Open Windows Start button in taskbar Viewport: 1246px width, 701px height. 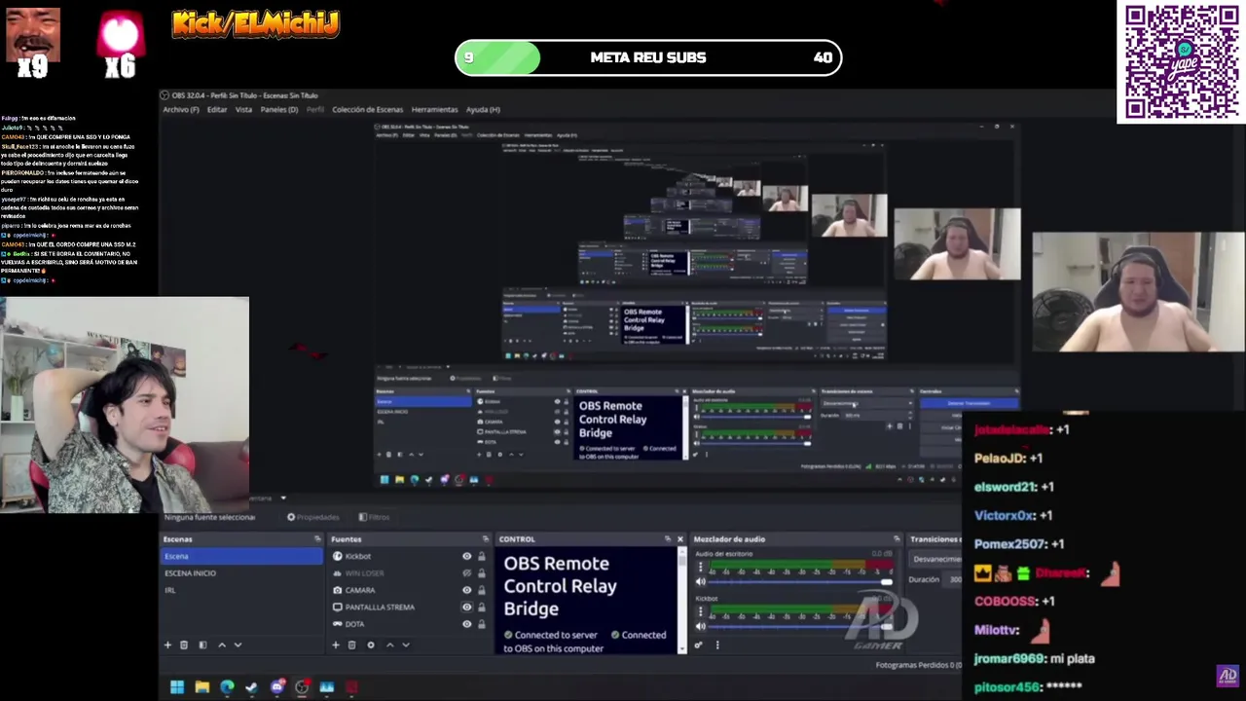[177, 687]
